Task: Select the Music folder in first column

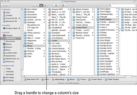Action: (x=34, y=46)
